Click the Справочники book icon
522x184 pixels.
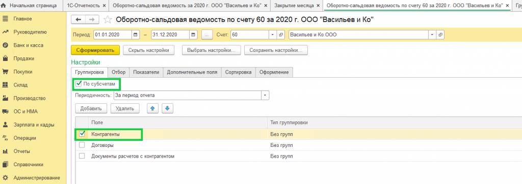(x=5, y=164)
